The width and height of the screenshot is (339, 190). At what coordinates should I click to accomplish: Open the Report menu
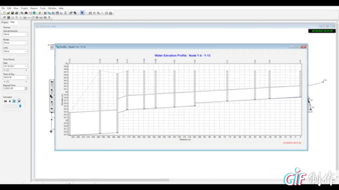pyautogui.click(x=34, y=8)
